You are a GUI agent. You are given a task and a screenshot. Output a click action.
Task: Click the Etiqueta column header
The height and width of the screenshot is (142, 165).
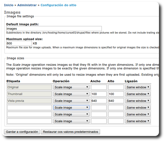coord(13,81)
